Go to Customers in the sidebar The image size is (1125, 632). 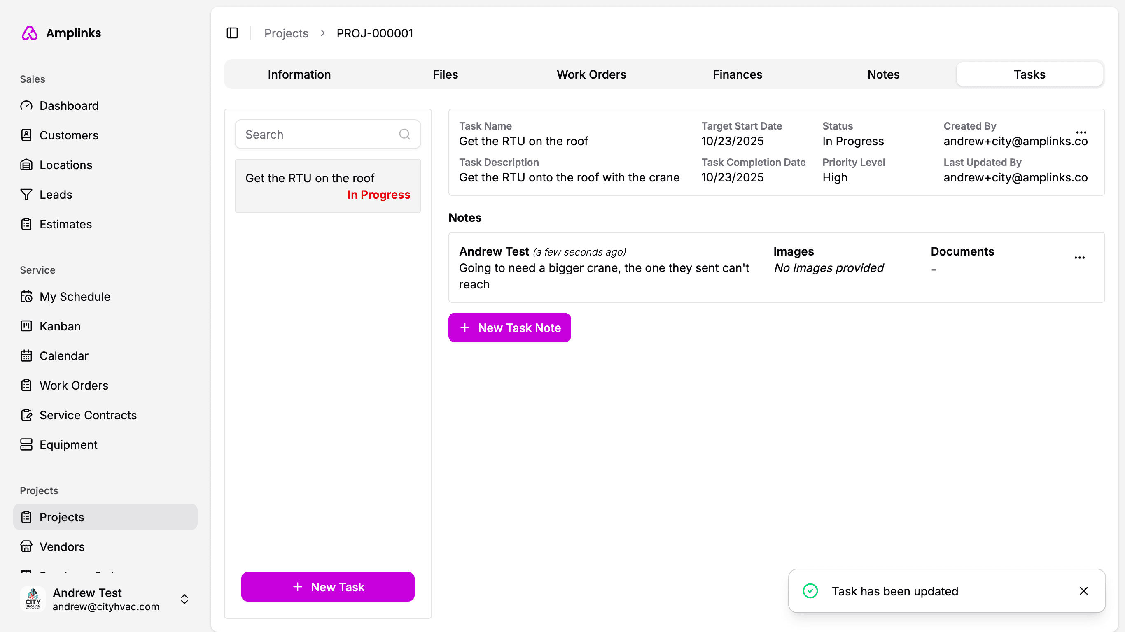69,135
